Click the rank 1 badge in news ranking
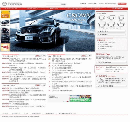The image size is (130, 122). [49, 59]
